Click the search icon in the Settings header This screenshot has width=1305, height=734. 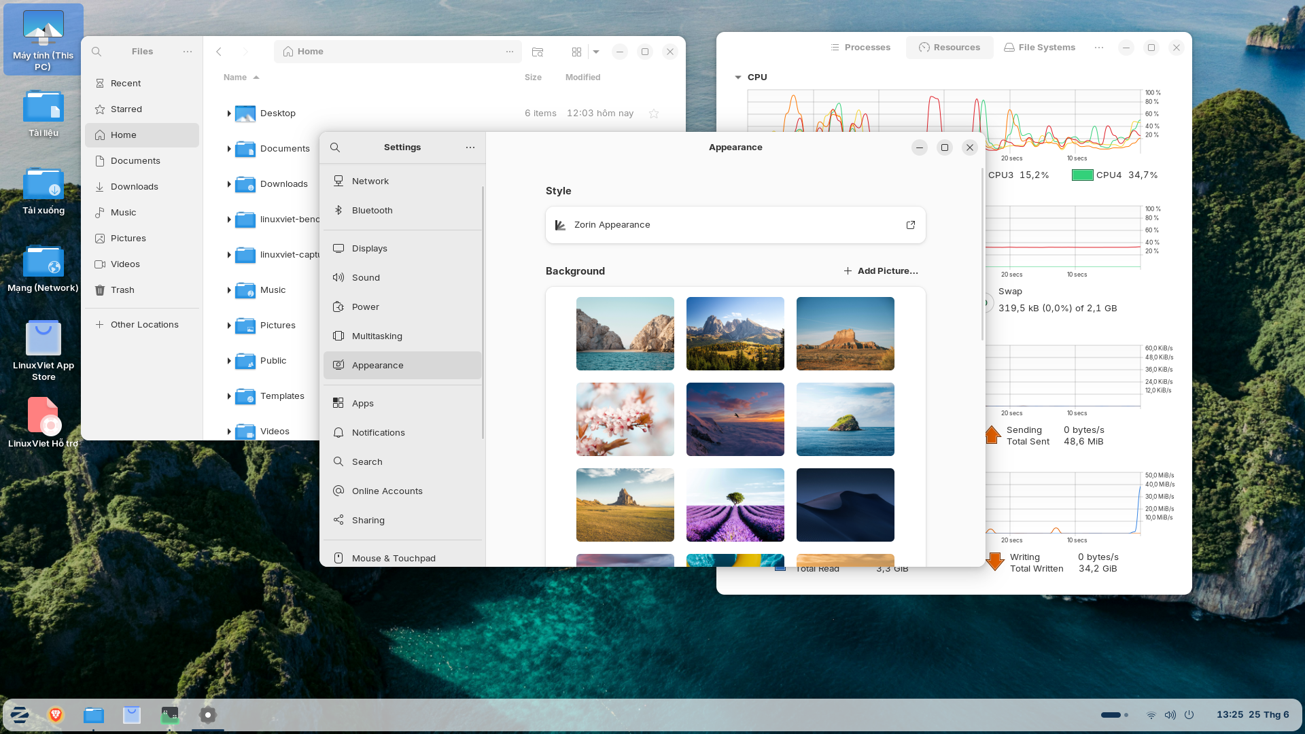(x=335, y=147)
